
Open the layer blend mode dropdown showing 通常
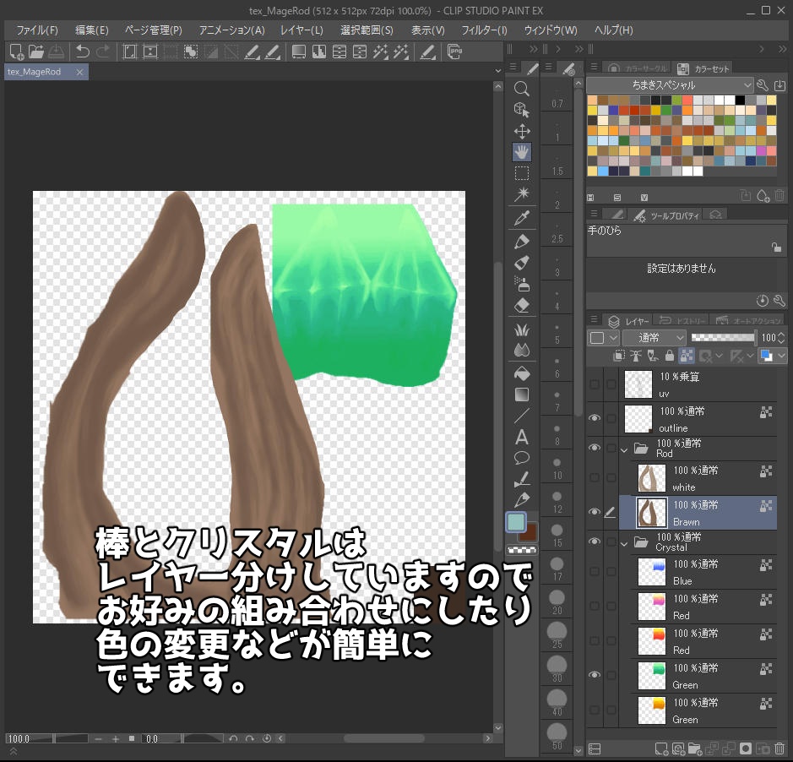(654, 337)
